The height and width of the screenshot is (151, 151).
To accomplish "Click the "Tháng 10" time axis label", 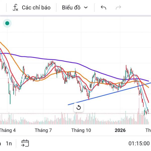I will 81,130.
